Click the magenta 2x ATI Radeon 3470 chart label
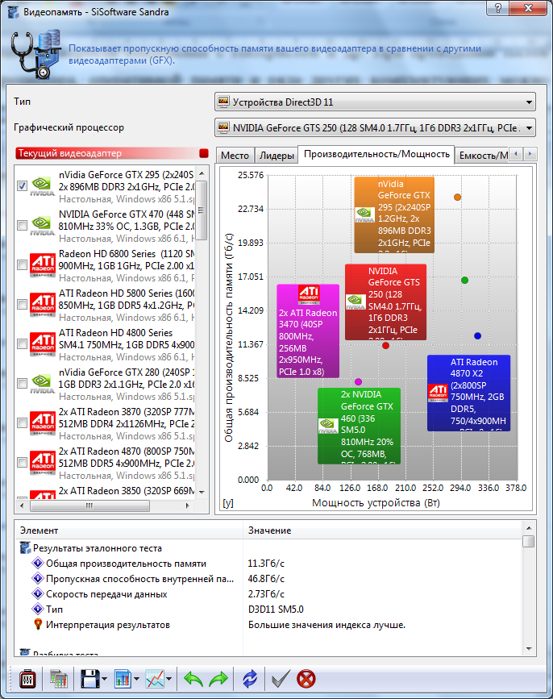 (x=308, y=331)
